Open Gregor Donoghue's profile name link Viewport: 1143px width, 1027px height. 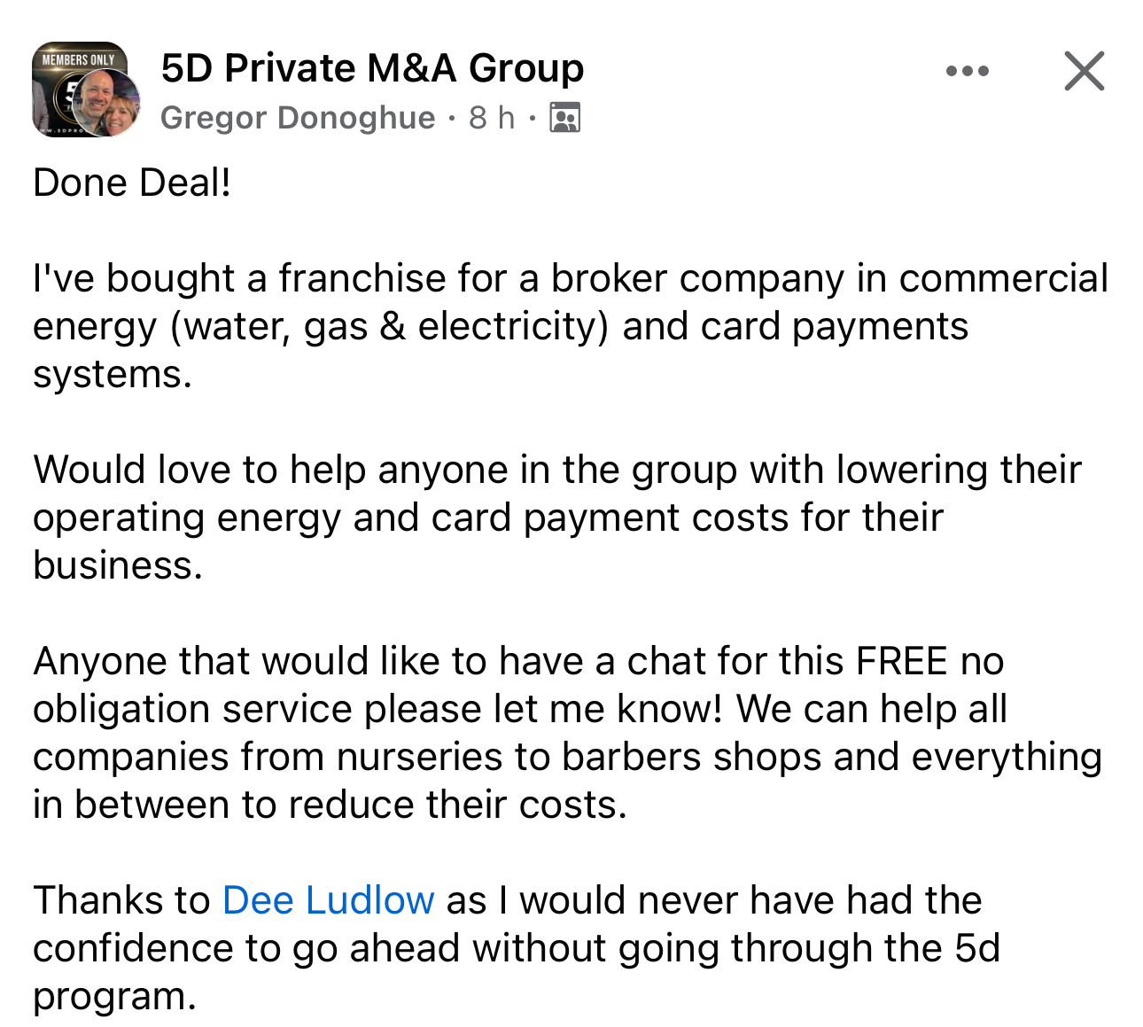pos(298,117)
